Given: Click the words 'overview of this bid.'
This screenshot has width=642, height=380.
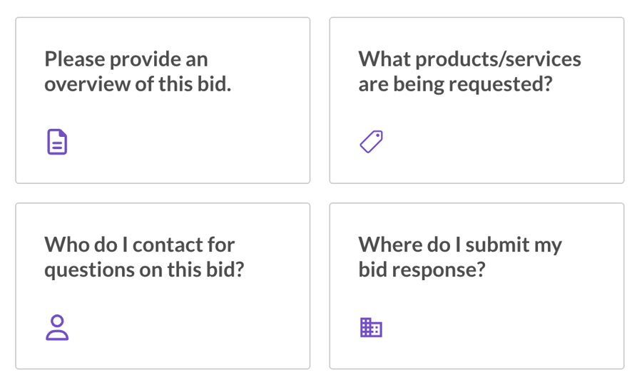Looking at the screenshot, I should pyautogui.click(x=138, y=84).
